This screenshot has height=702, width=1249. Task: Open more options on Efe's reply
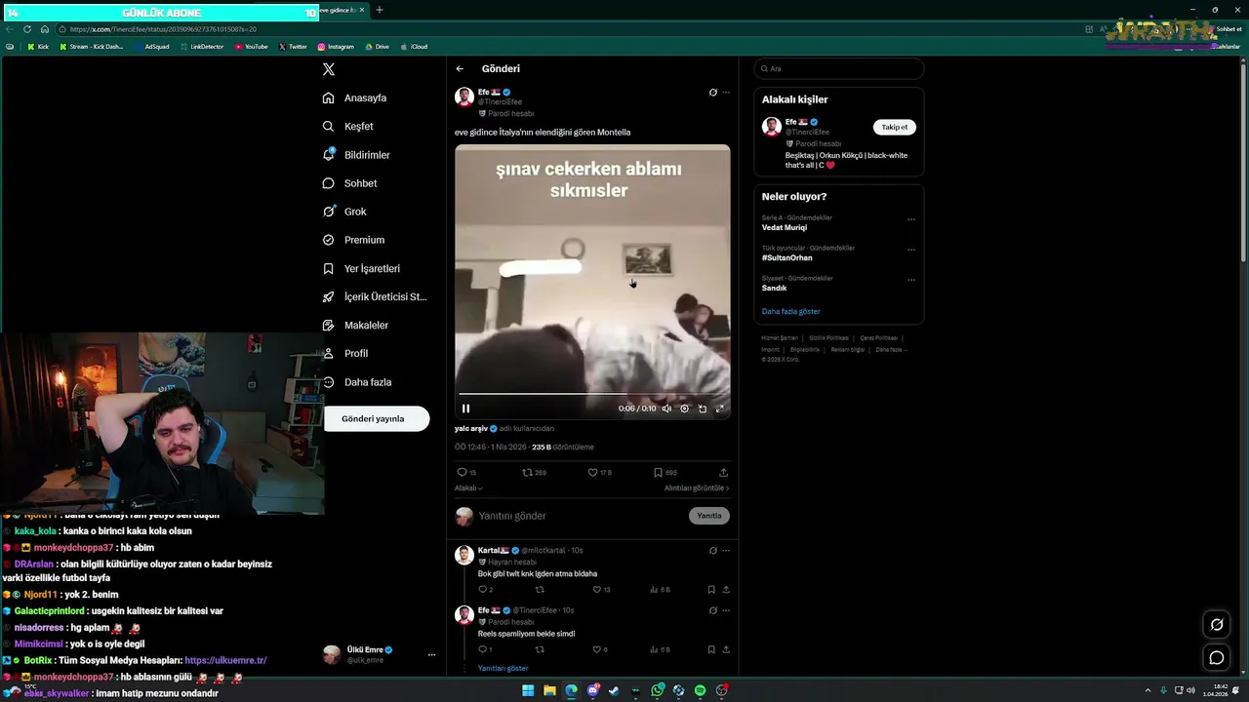click(726, 610)
